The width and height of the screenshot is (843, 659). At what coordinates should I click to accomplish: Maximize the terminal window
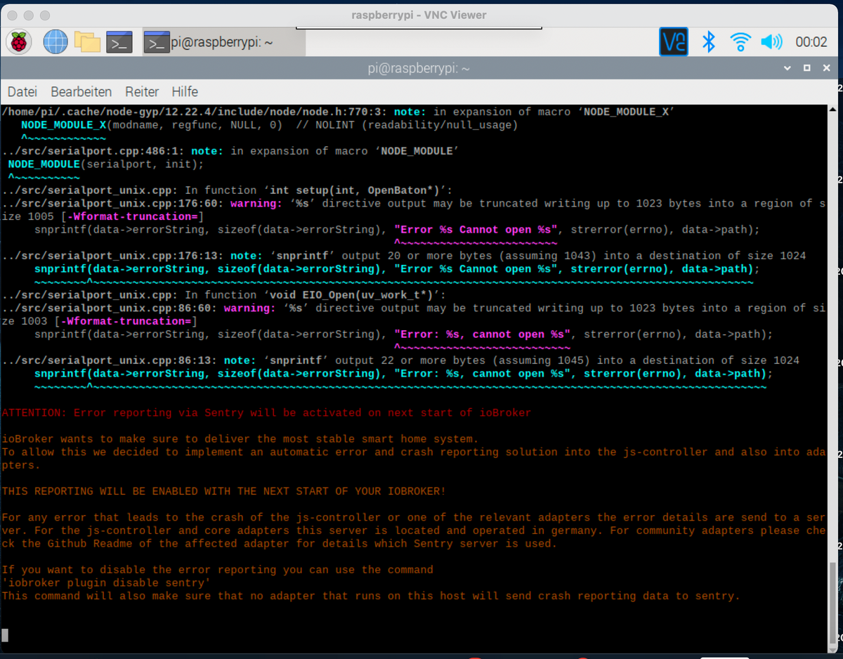point(807,68)
